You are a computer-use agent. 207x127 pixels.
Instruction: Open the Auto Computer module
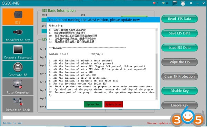(x=18, y=87)
